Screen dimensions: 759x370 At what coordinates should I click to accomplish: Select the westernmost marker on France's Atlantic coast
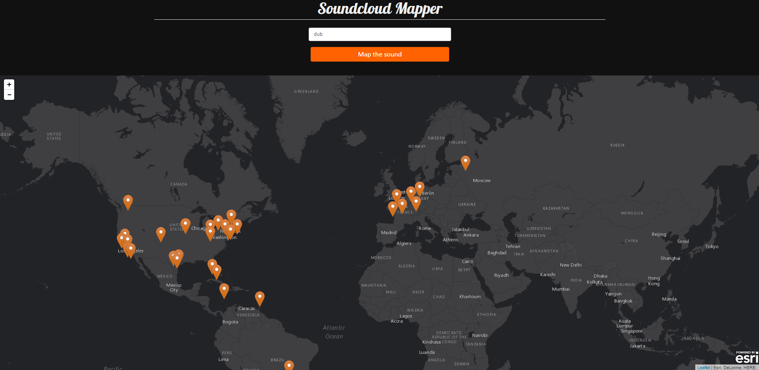pos(393,208)
